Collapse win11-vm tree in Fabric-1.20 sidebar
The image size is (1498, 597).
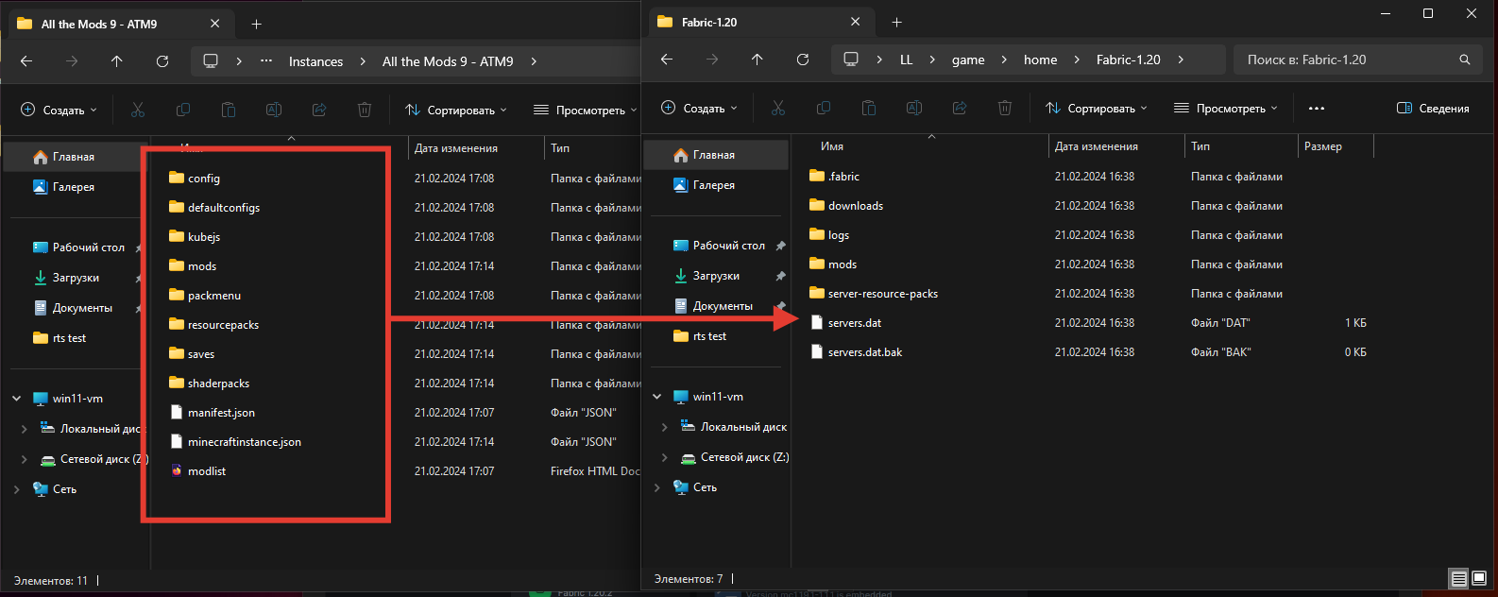(x=657, y=397)
